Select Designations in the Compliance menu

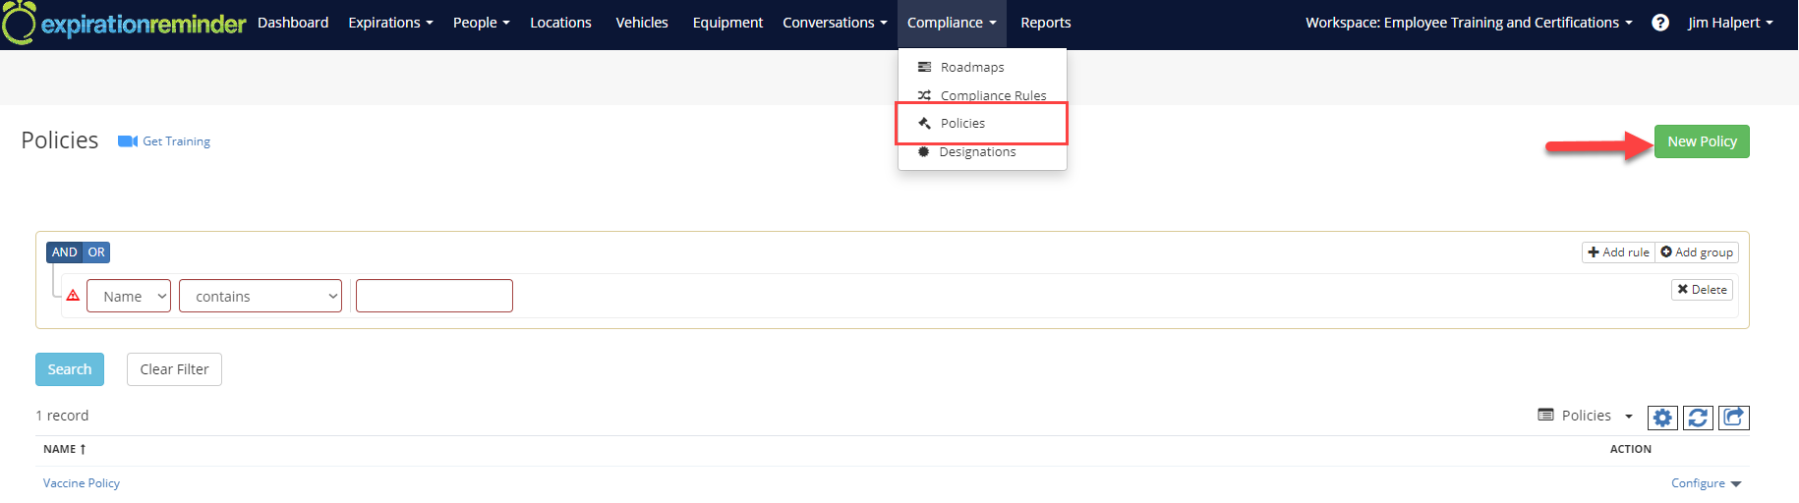click(982, 151)
